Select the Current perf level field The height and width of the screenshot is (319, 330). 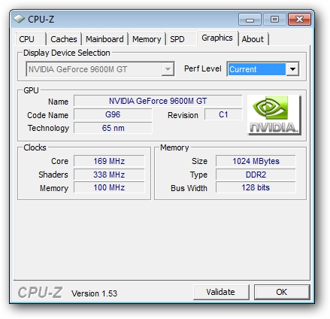tap(257, 69)
